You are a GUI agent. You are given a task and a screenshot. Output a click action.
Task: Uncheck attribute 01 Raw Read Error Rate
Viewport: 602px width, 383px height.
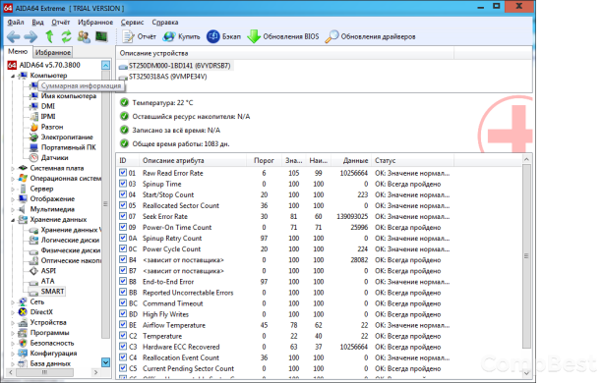[123, 173]
